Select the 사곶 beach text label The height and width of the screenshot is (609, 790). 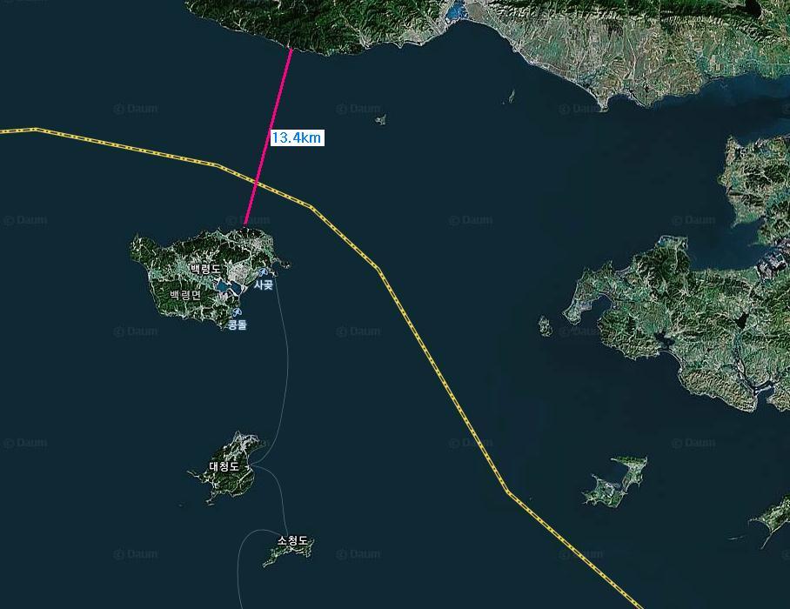(264, 284)
